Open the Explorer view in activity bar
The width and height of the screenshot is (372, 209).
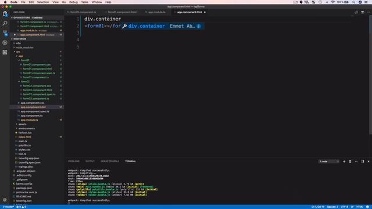[x=5, y=13]
